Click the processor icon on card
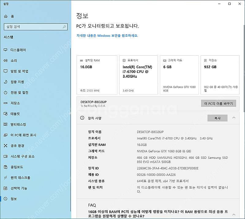The height and width of the screenshot is (219, 245). [x=124, y=60]
